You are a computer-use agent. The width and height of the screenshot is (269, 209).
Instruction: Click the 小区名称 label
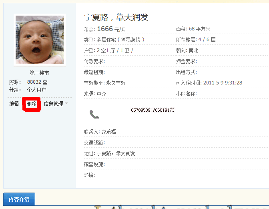pyautogui.click(x=186, y=94)
